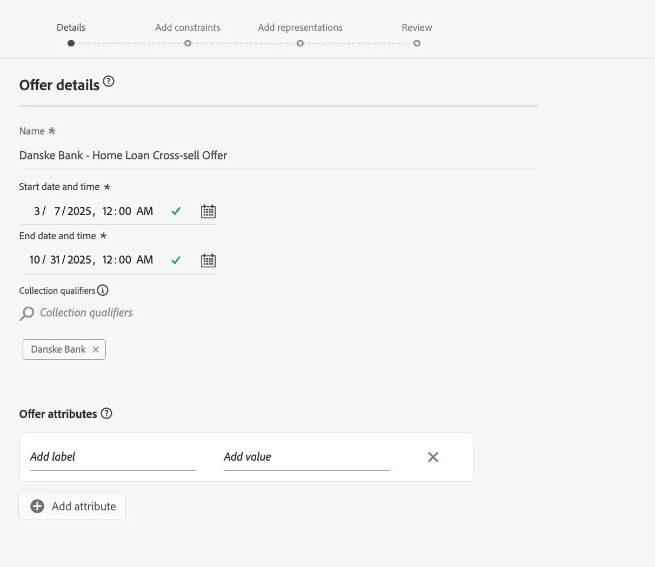Click the Add value field

(x=306, y=457)
